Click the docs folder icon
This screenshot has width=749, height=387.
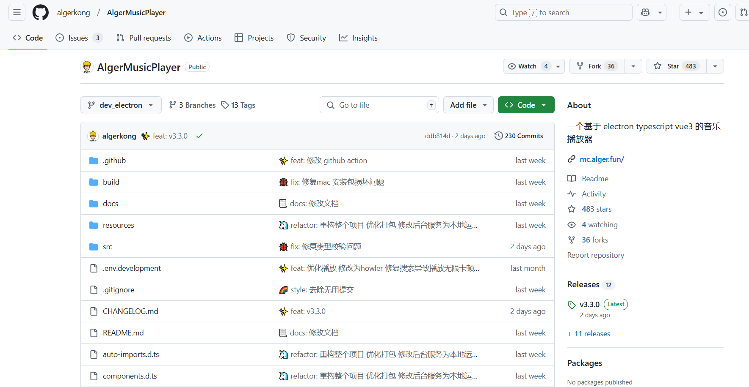(x=94, y=204)
